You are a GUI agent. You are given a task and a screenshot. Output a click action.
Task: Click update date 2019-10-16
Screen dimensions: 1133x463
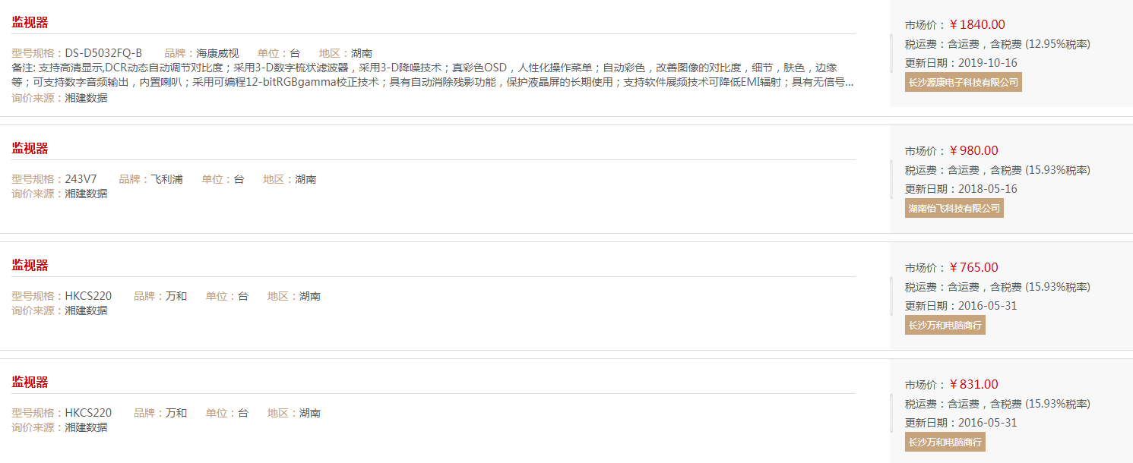(x=988, y=63)
